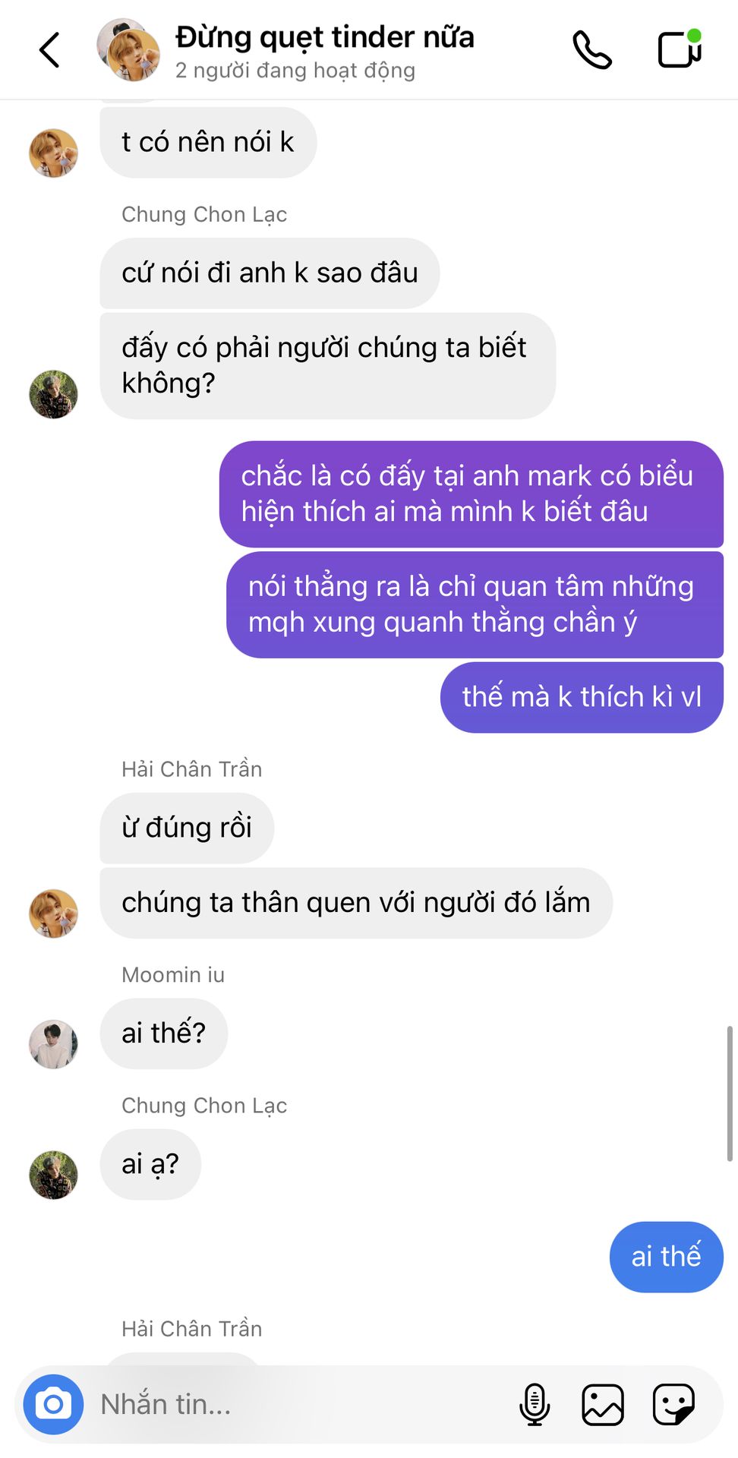Tap the avatar beside 't có nên nói k'

pyautogui.click(x=53, y=153)
